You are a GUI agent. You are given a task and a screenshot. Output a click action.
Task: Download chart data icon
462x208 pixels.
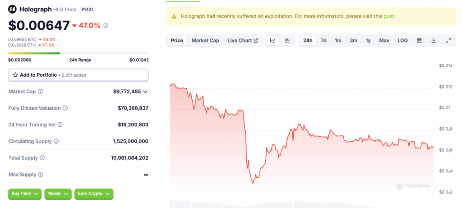(x=434, y=41)
